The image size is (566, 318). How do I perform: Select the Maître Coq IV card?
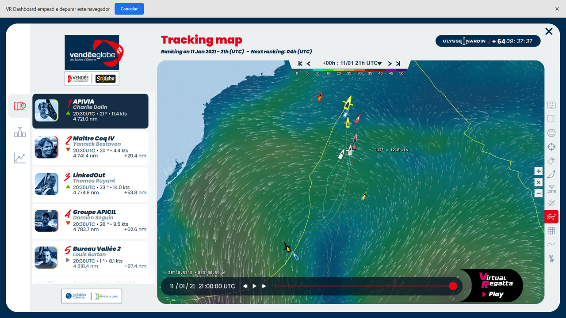pos(90,148)
